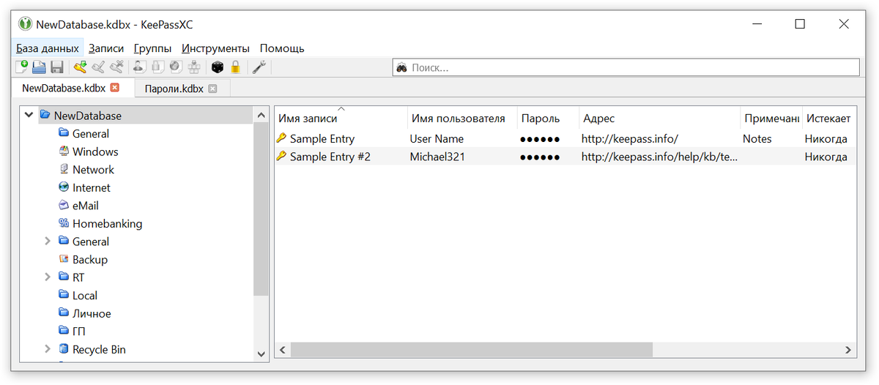Click the entry list scroll-left arrow
The height and width of the screenshot is (385, 879).
(282, 350)
